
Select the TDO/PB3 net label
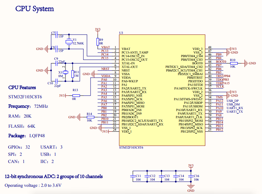(x=222, y=80)
